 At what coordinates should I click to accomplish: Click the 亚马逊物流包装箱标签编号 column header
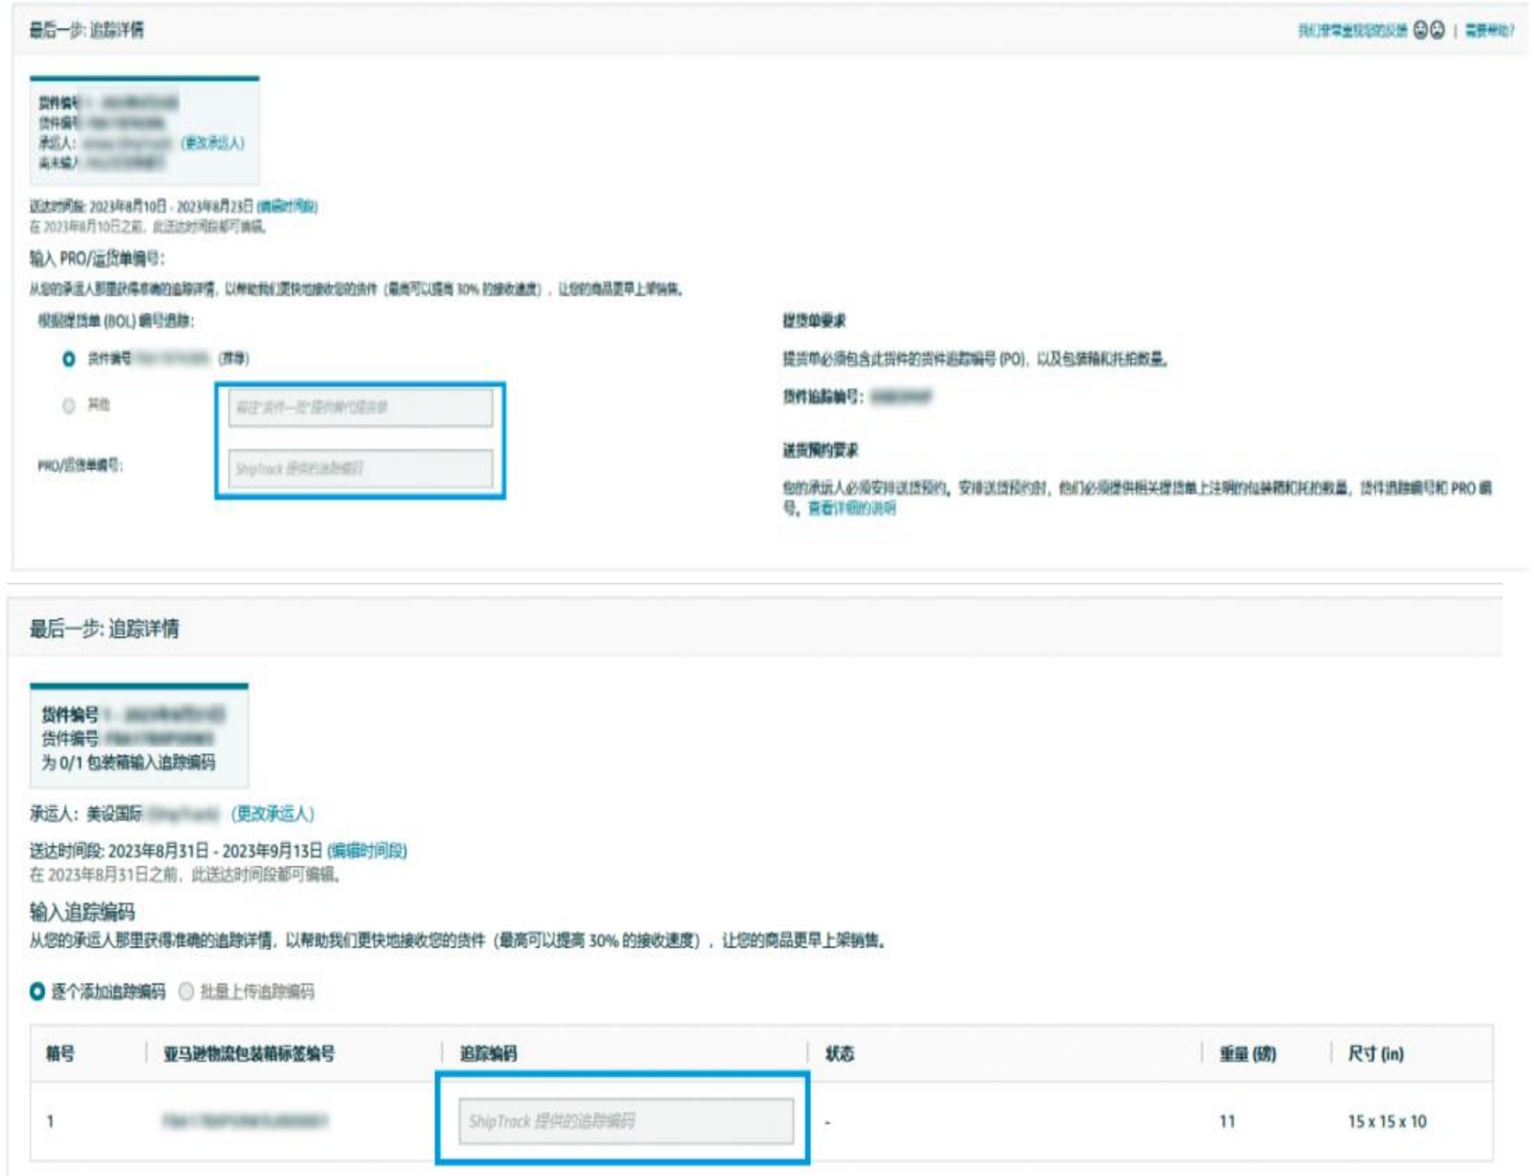249,1054
